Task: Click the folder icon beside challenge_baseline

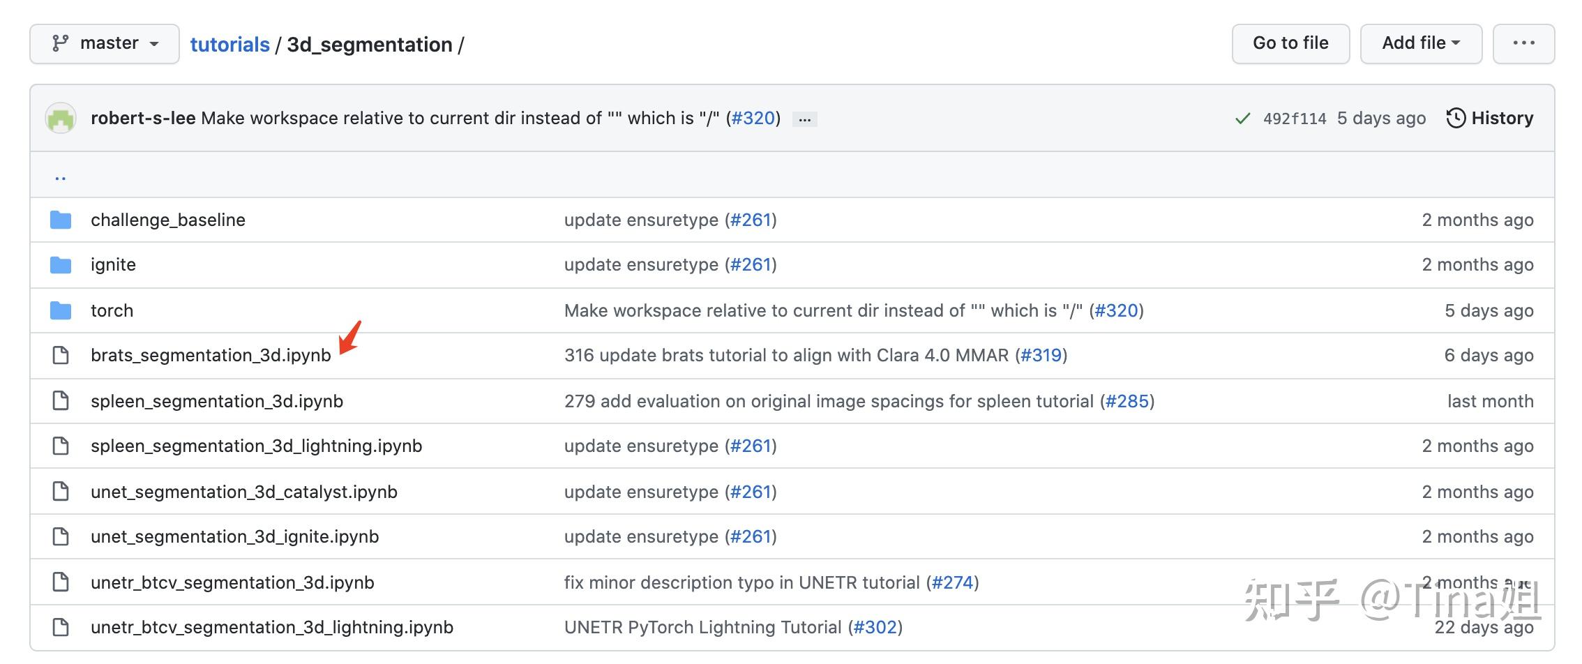Action: [x=61, y=220]
